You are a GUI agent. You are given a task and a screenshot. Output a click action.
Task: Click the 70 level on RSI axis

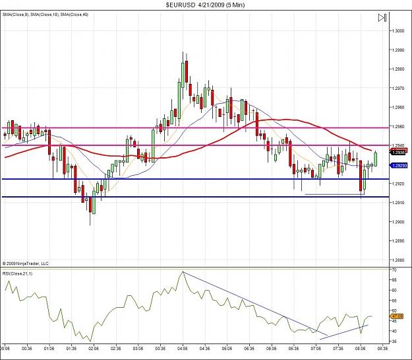click(x=394, y=270)
